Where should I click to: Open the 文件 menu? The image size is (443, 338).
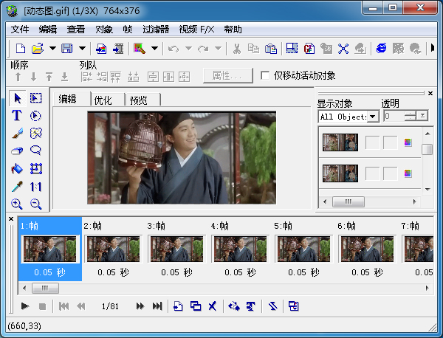click(20, 30)
